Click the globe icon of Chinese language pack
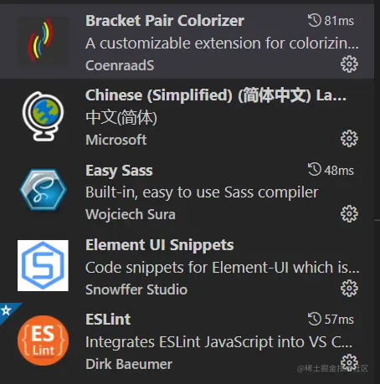The height and width of the screenshot is (384, 380). tap(43, 116)
